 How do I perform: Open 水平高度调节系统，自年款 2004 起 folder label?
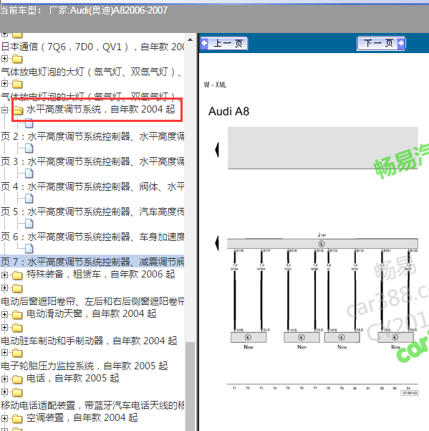pyautogui.click(x=101, y=110)
